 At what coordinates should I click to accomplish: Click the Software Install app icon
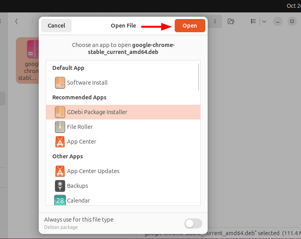(60, 83)
